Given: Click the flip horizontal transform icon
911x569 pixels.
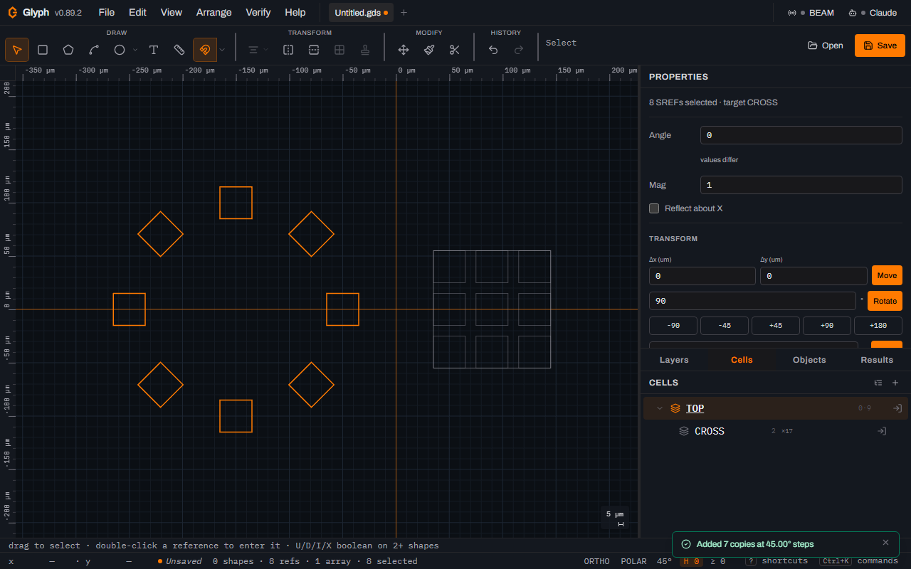Looking at the screenshot, I should pyautogui.click(x=288, y=50).
